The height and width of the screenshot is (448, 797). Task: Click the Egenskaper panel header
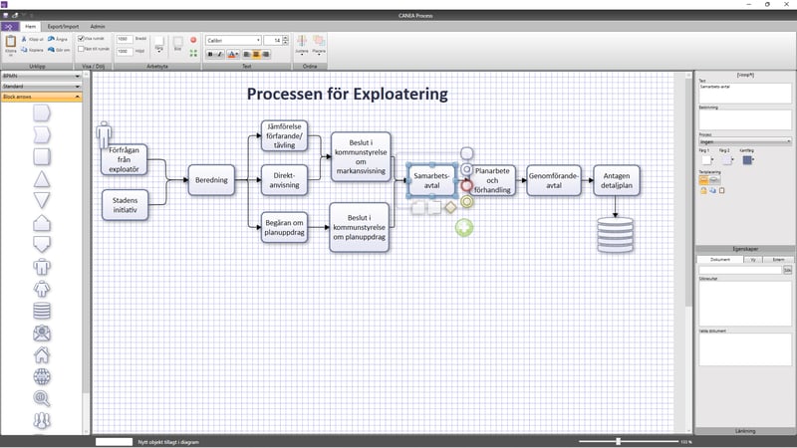pos(745,249)
